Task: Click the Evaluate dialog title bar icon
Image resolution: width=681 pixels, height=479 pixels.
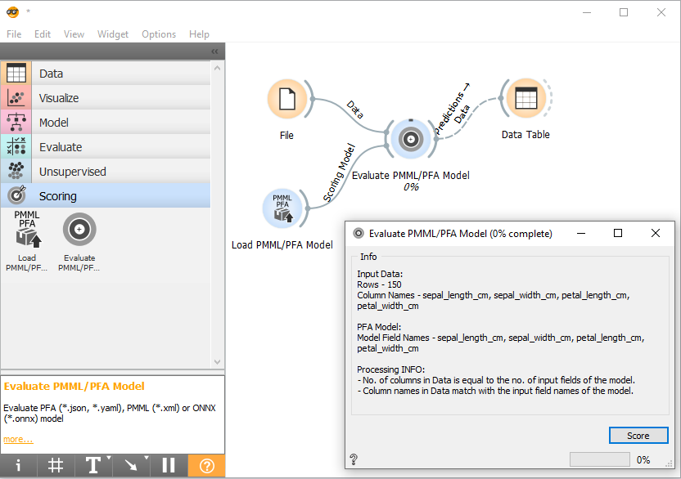Action: pos(359,234)
